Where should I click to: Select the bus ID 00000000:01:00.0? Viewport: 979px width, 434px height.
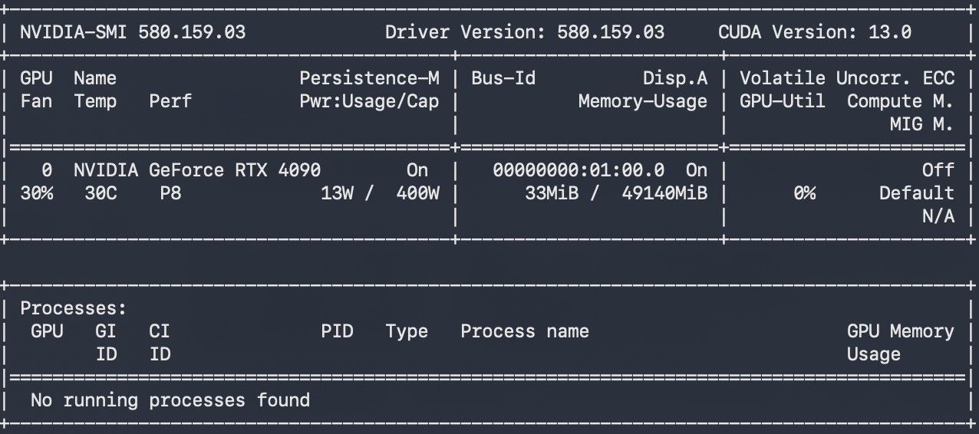[x=578, y=169]
